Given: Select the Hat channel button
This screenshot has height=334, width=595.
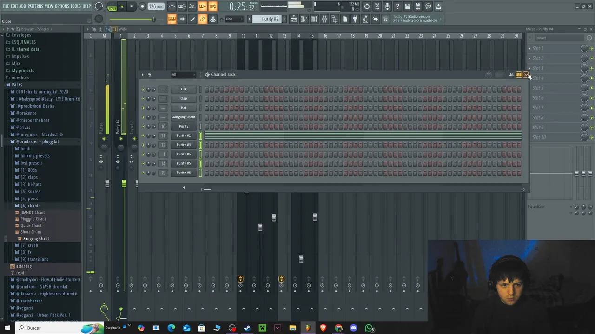Looking at the screenshot, I should pyautogui.click(x=184, y=108).
